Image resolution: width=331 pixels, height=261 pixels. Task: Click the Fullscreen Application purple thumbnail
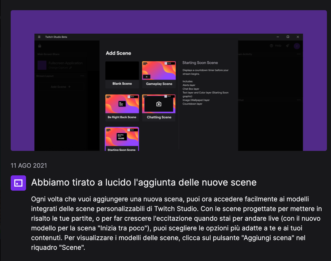pos(42,65)
